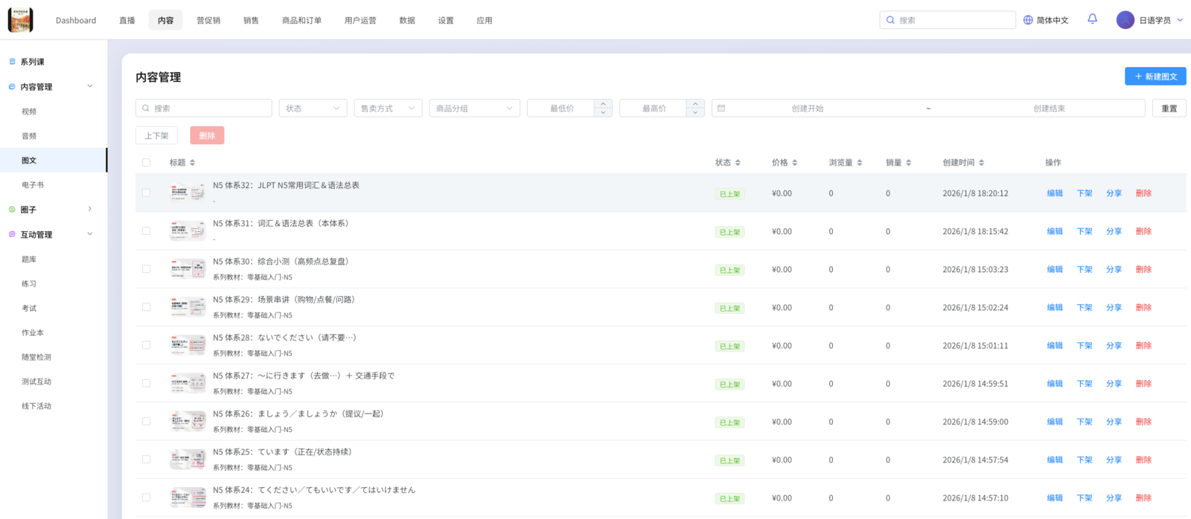Check the box for N5 体系30 row

pos(146,268)
